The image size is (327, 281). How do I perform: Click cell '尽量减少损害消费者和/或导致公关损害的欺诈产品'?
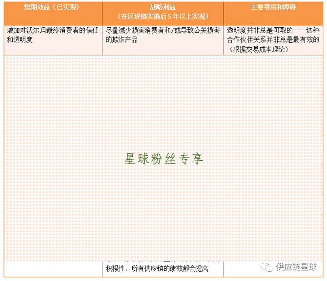tap(163, 40)
